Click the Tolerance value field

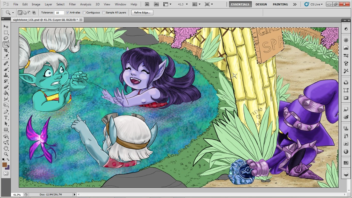coord(59,13)
